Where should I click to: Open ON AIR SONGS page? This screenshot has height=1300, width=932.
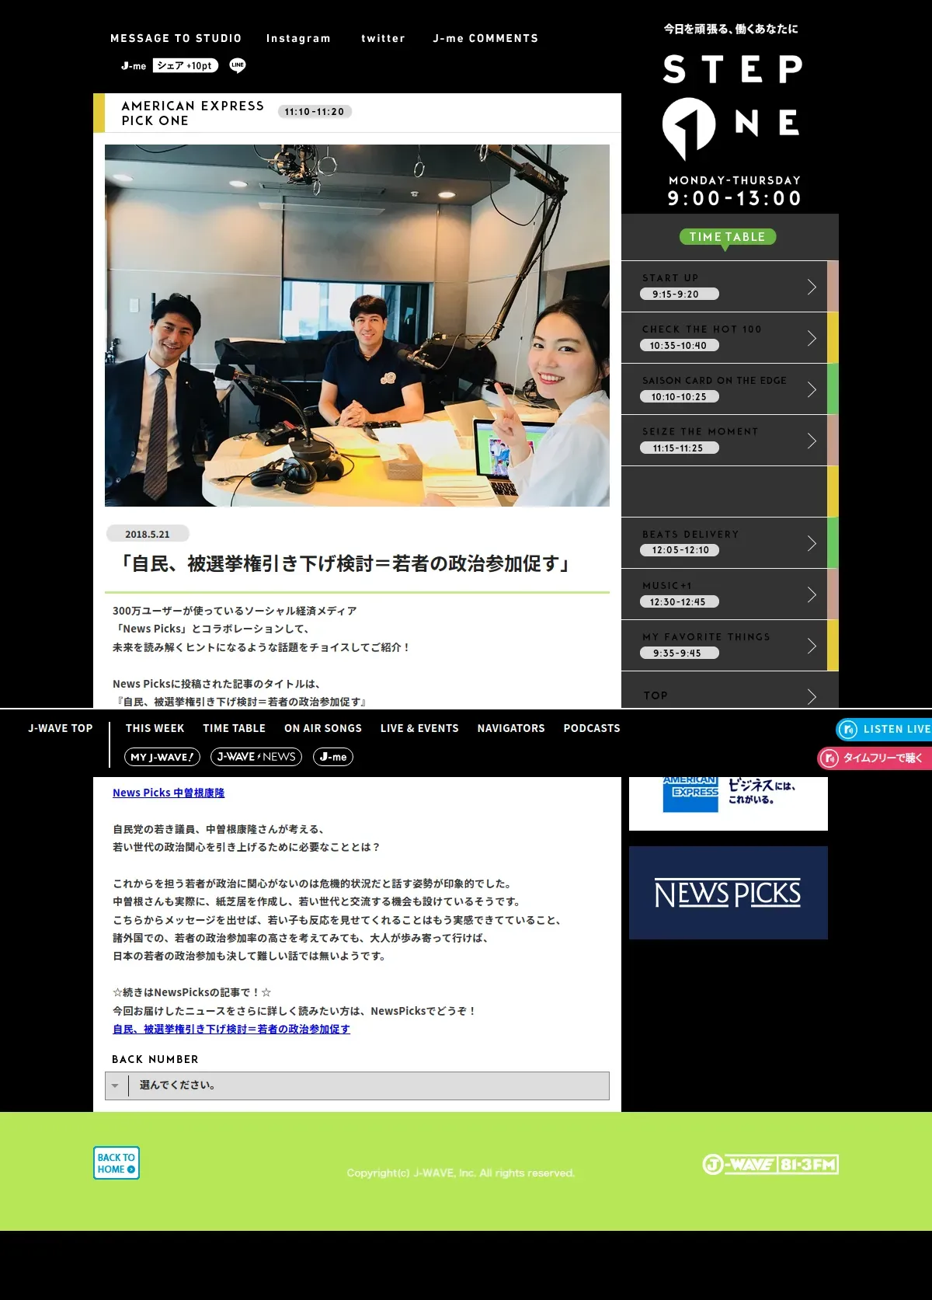point(323,728)
